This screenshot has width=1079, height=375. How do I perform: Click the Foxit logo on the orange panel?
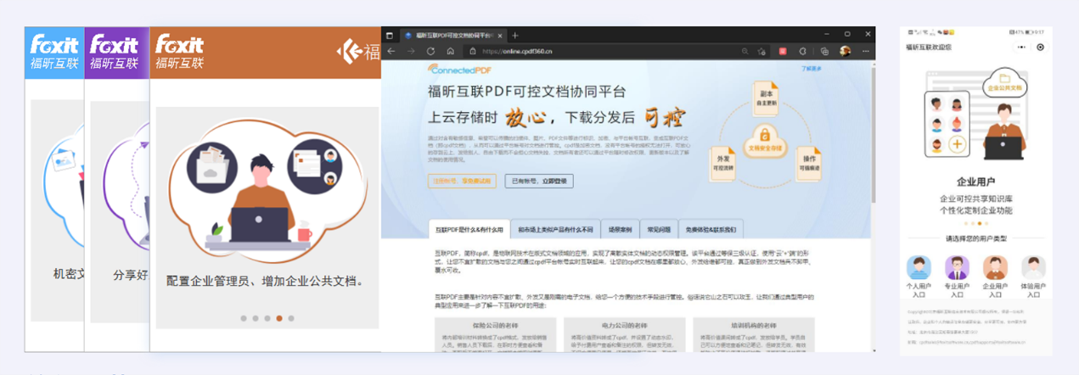tap(179, 52)
